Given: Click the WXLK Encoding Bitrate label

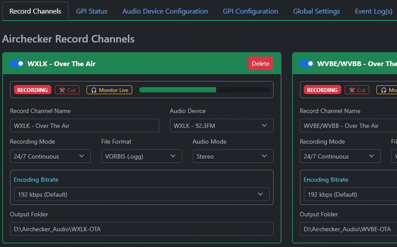Looking at the screenshot, I should click(36, 180).
